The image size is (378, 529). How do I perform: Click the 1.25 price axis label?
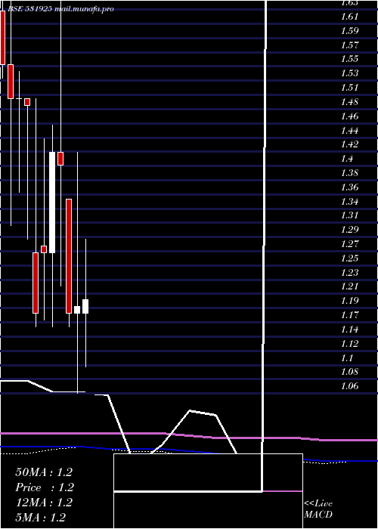(350, 258)
